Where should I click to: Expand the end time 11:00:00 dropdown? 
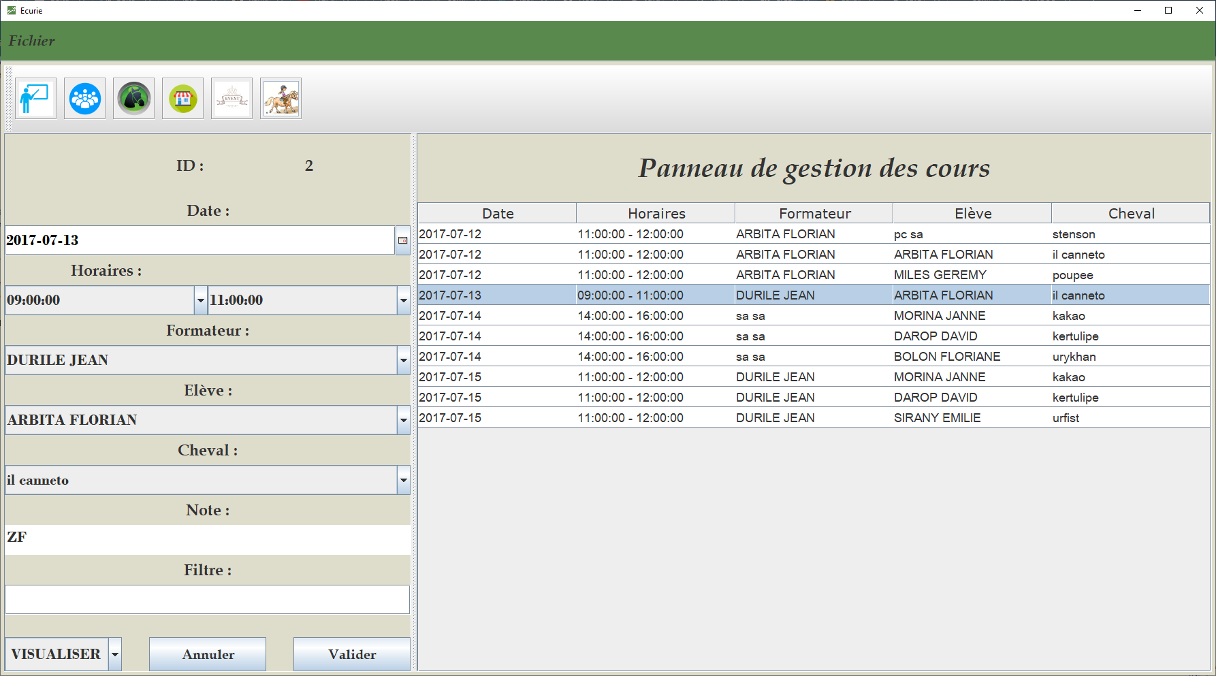coord(403,300)
